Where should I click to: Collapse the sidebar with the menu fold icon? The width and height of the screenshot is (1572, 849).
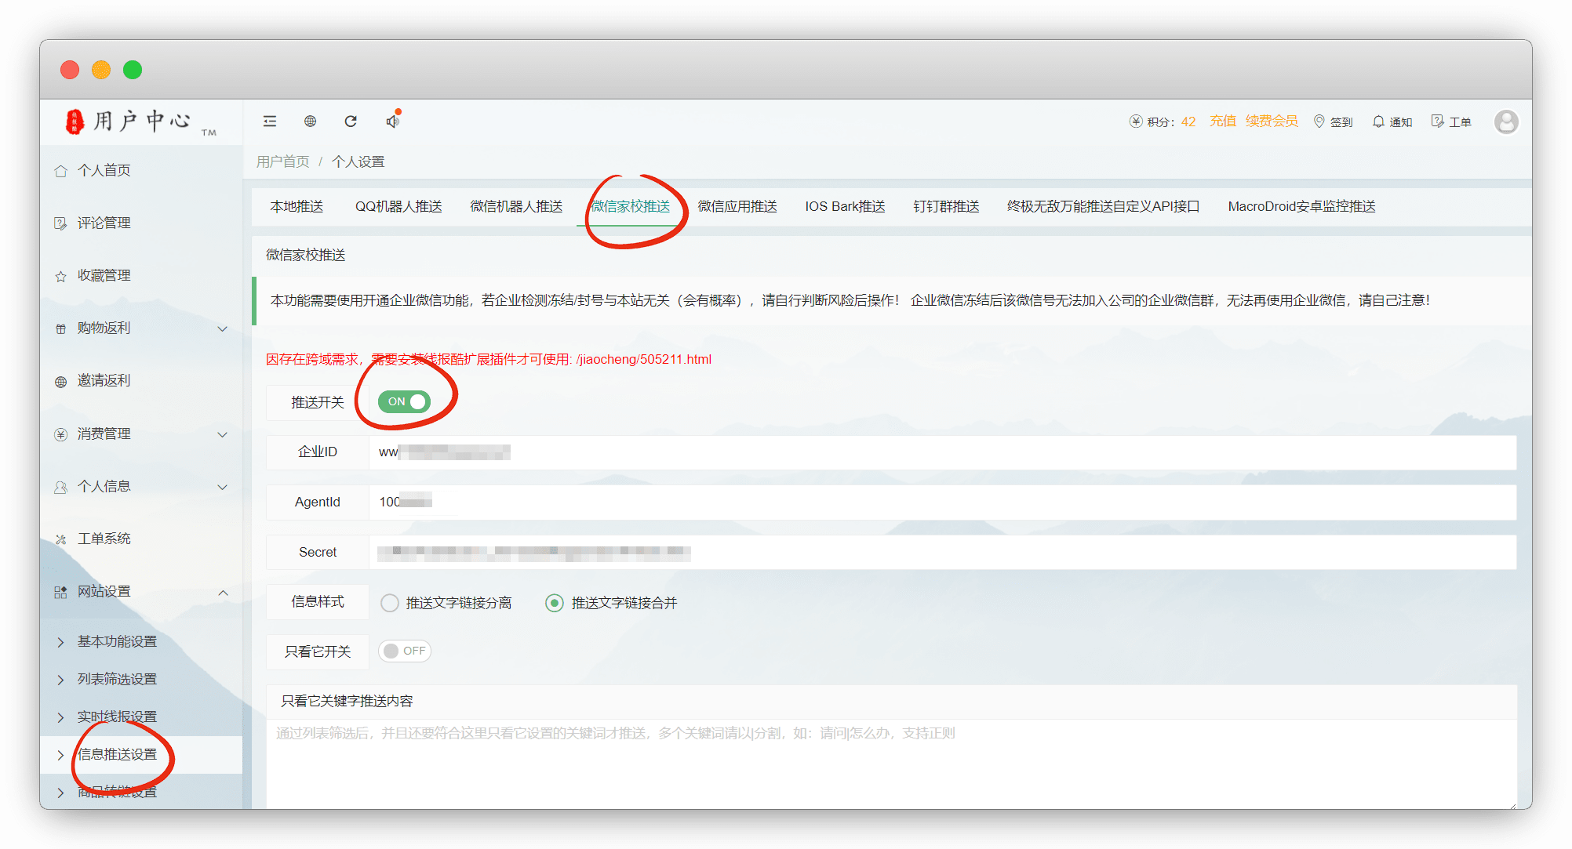[270, 122]
